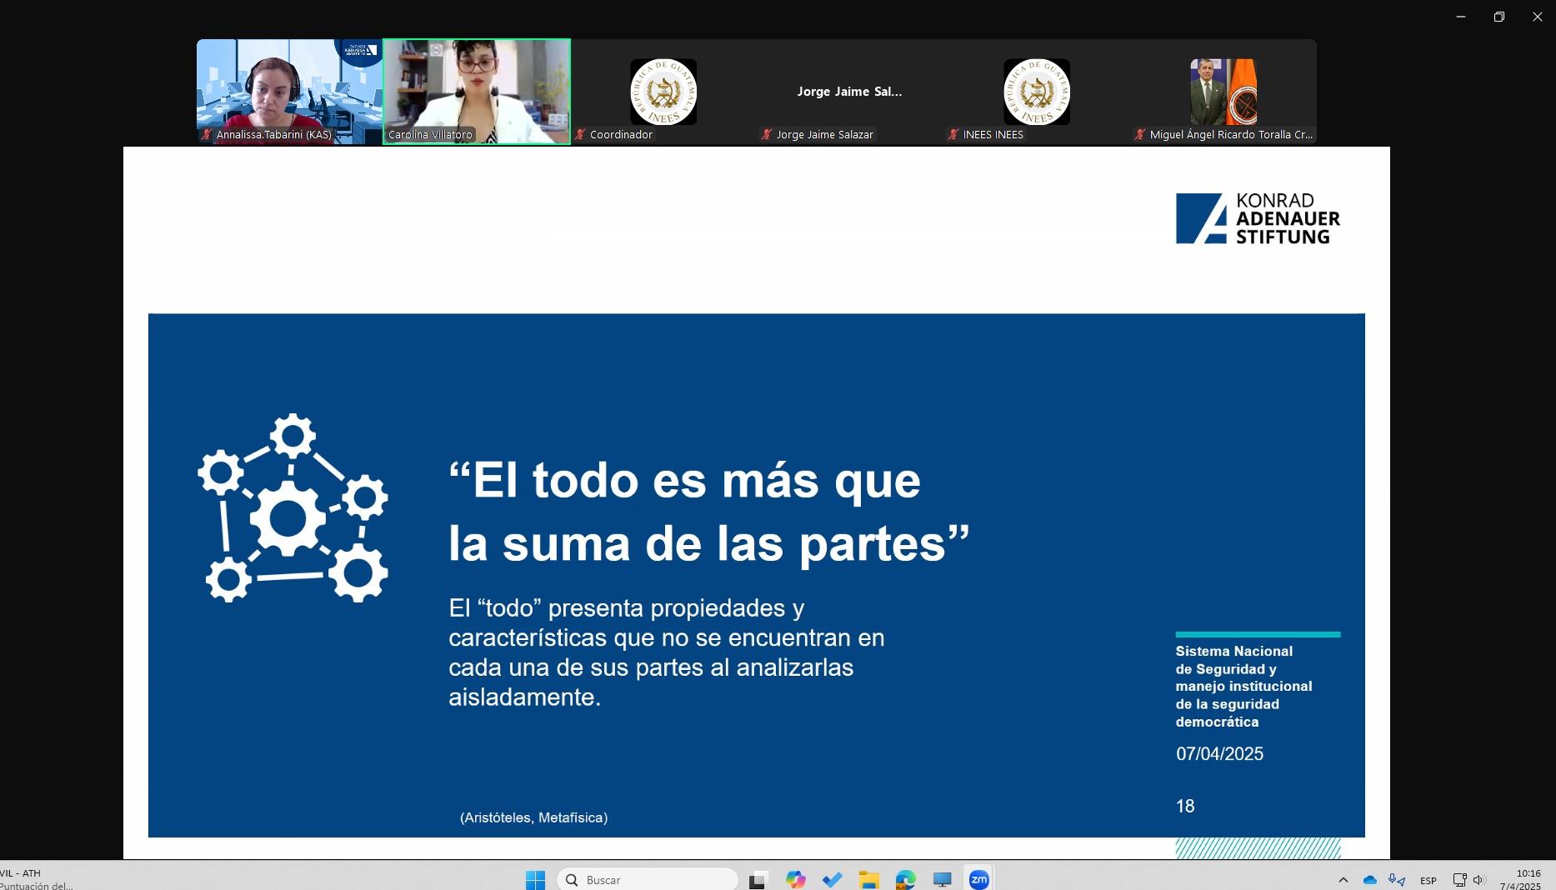Click the monitor icon app in taskbar
The image size is (1556, 890).
[x=942, y=879]
